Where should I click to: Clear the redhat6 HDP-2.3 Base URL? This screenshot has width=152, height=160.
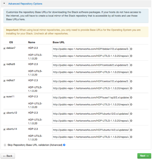coord(131,65)
